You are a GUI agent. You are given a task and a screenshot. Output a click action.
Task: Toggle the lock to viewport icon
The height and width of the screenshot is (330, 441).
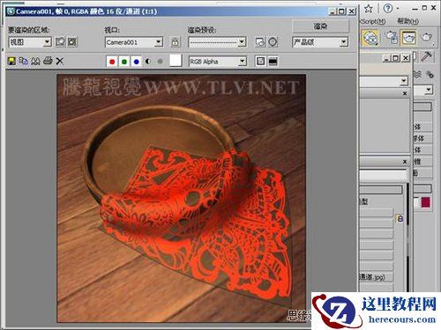(x=176, y=42)
